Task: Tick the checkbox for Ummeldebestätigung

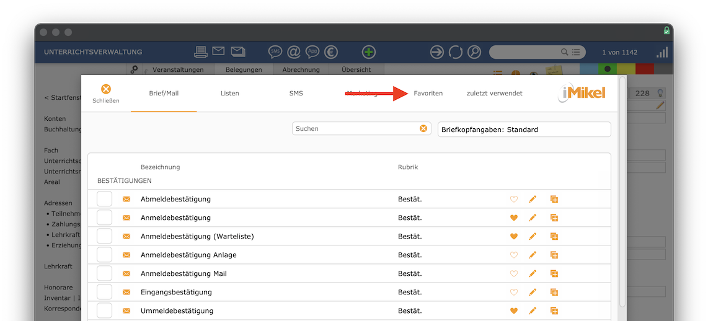Action: (x=104, y=310)
